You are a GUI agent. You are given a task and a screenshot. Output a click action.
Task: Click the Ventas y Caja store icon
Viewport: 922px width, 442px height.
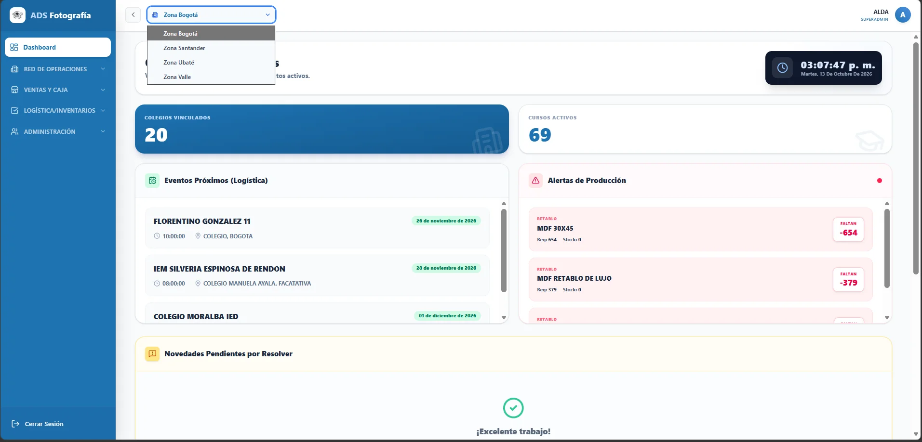click(x=14, y=90)
